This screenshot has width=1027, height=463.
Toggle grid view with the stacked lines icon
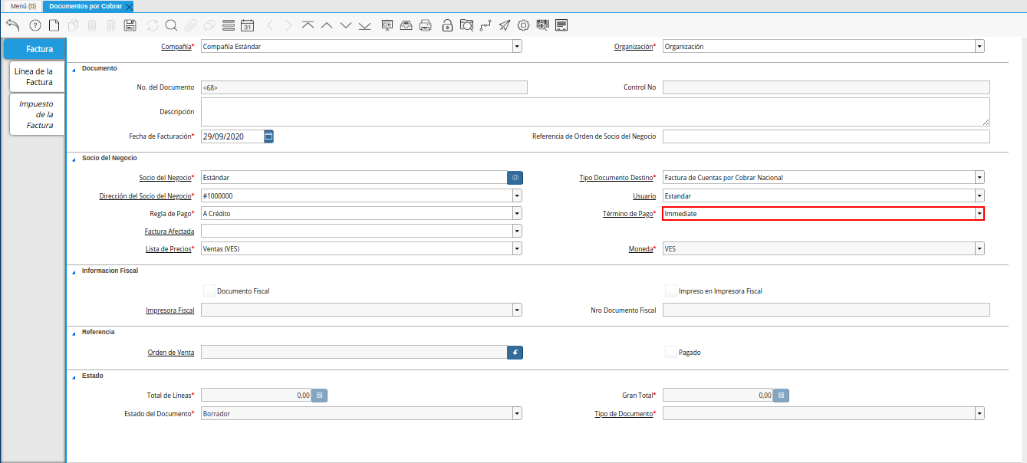pos(228,25)
